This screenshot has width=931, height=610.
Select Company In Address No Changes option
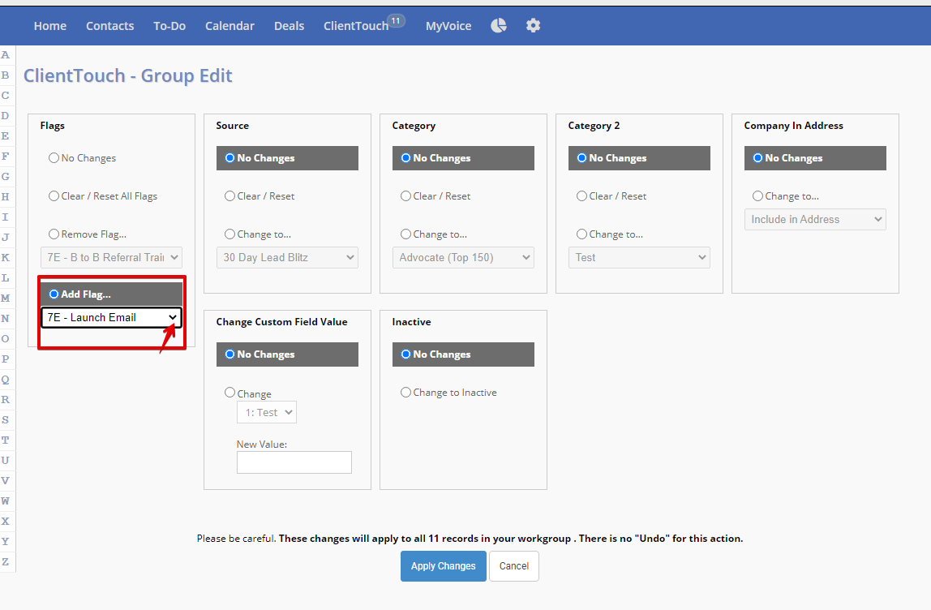pyautogui.click(x=757, y=158)
